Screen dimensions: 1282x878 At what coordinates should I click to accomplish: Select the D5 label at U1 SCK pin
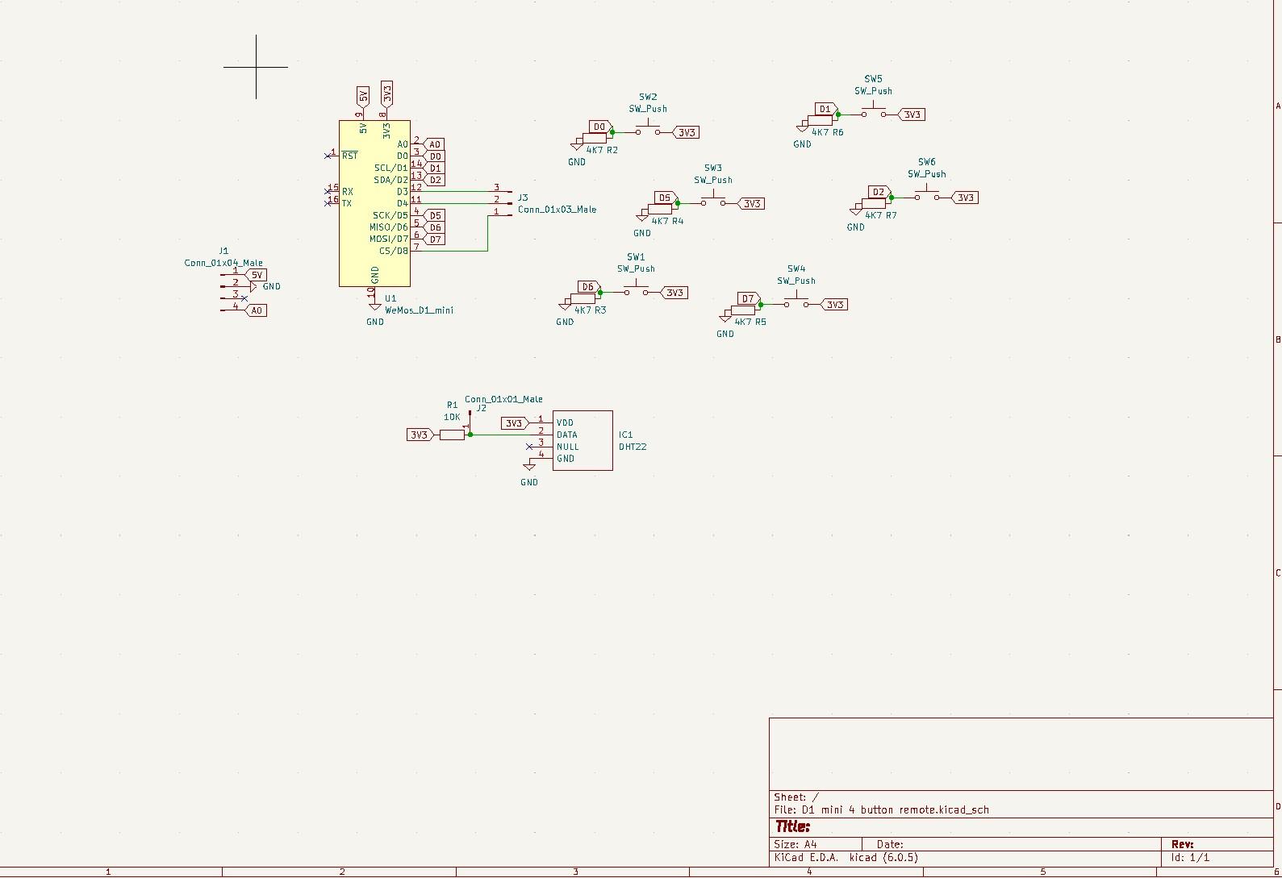point(433,215)
